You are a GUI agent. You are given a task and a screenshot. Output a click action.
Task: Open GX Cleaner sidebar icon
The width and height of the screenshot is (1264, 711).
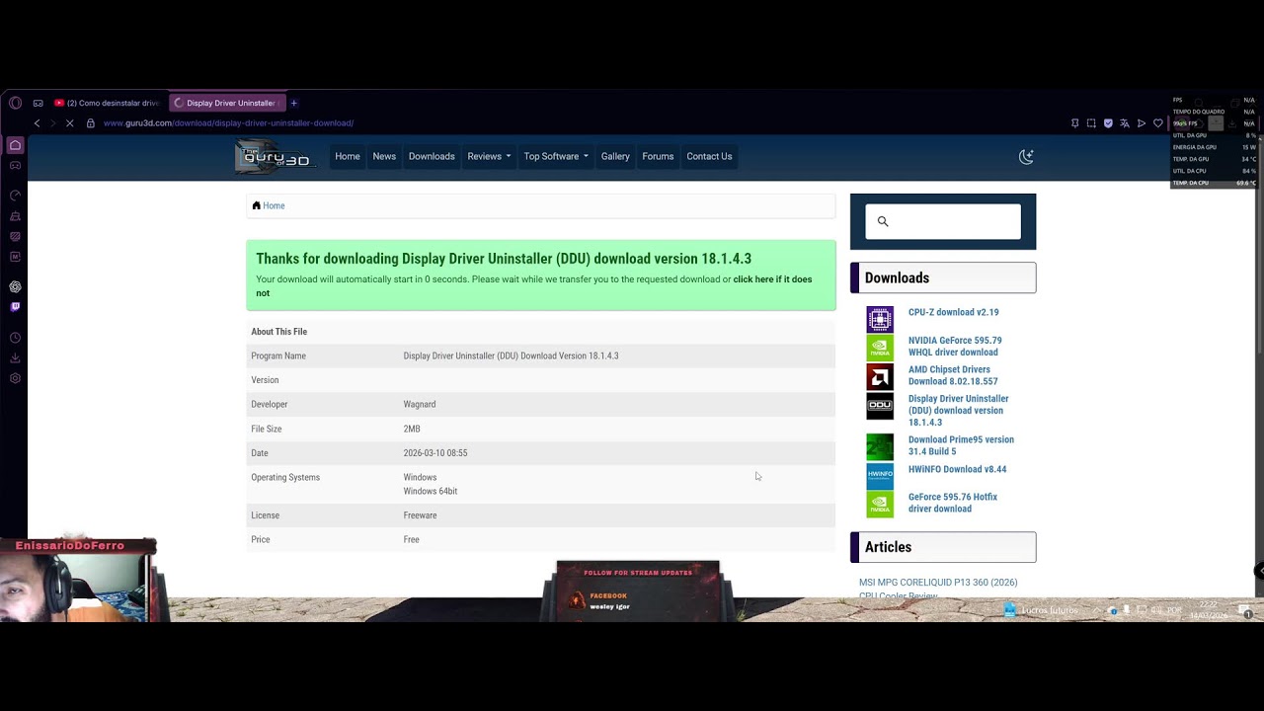(x=15, y=216)
